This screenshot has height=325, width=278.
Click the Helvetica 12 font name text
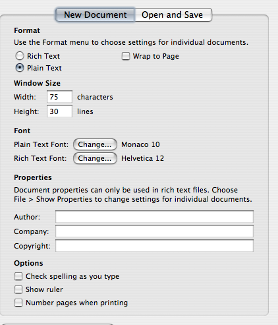[x=142, y=158]
